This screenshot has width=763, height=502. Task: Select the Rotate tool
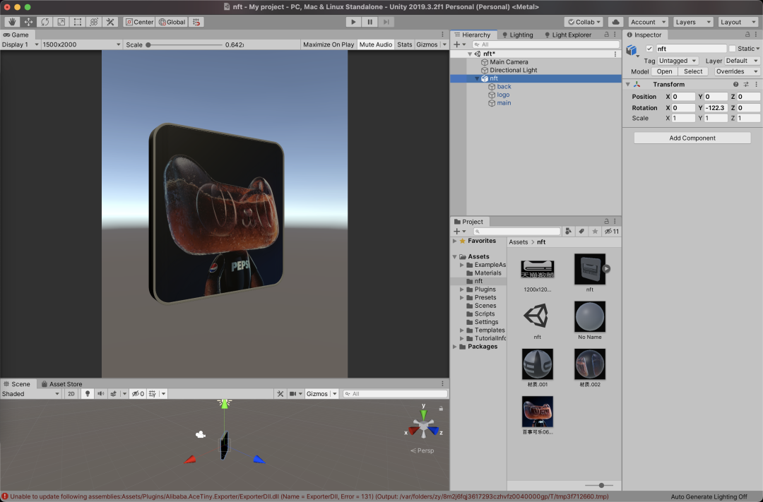coord(45,22)
